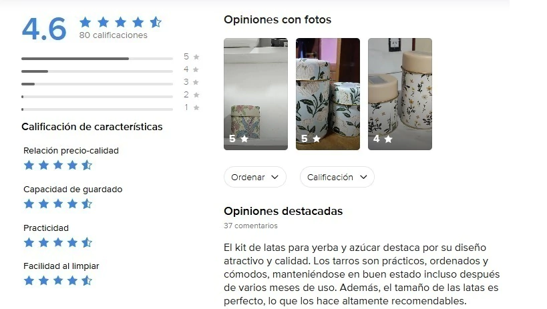This screenshot has width=547, height=309.
Task: Click the half star under Capacidad de guardado
Action: (x=87, y=204)
